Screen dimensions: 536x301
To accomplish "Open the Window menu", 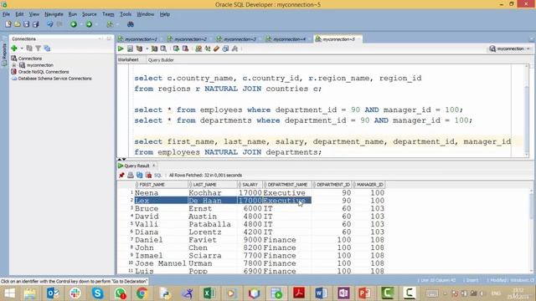I will [x=145, y=14].
